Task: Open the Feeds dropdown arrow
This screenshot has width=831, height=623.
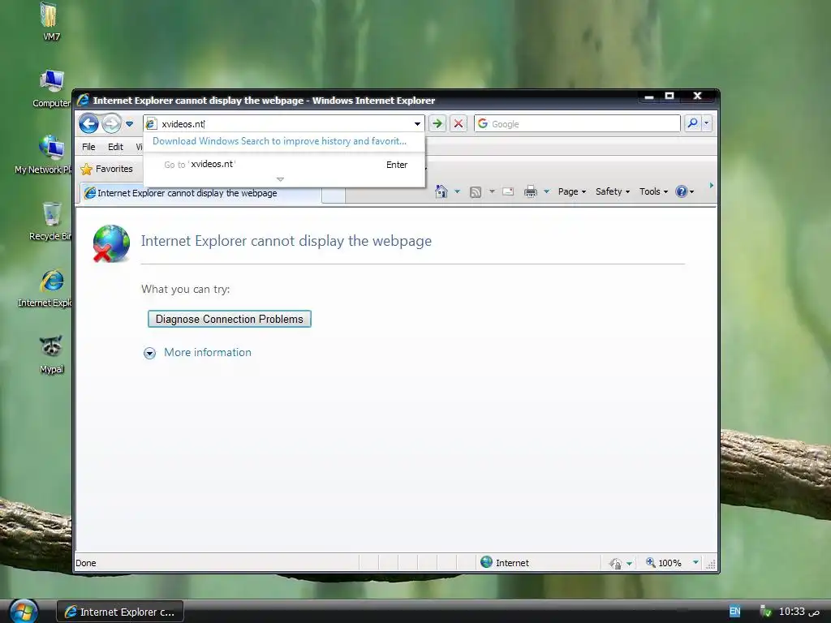Action: 492,191
